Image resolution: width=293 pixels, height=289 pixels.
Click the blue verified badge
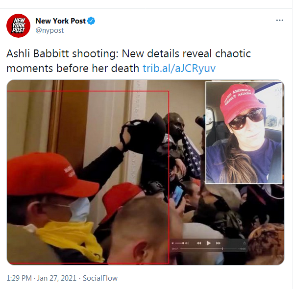91,21
